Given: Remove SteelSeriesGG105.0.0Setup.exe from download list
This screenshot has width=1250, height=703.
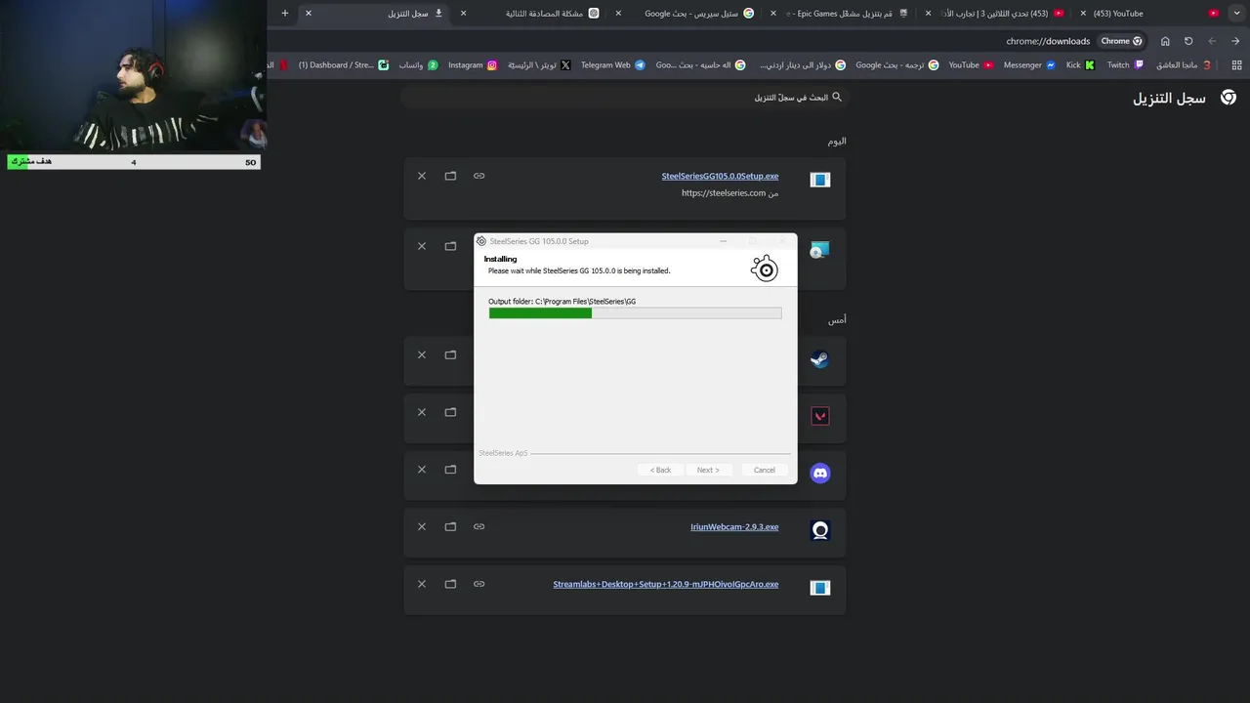Looking at the screenshot, I should [422, 176].
